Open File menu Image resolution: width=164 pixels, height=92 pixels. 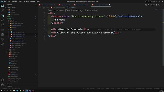click(x=5, y=2)
